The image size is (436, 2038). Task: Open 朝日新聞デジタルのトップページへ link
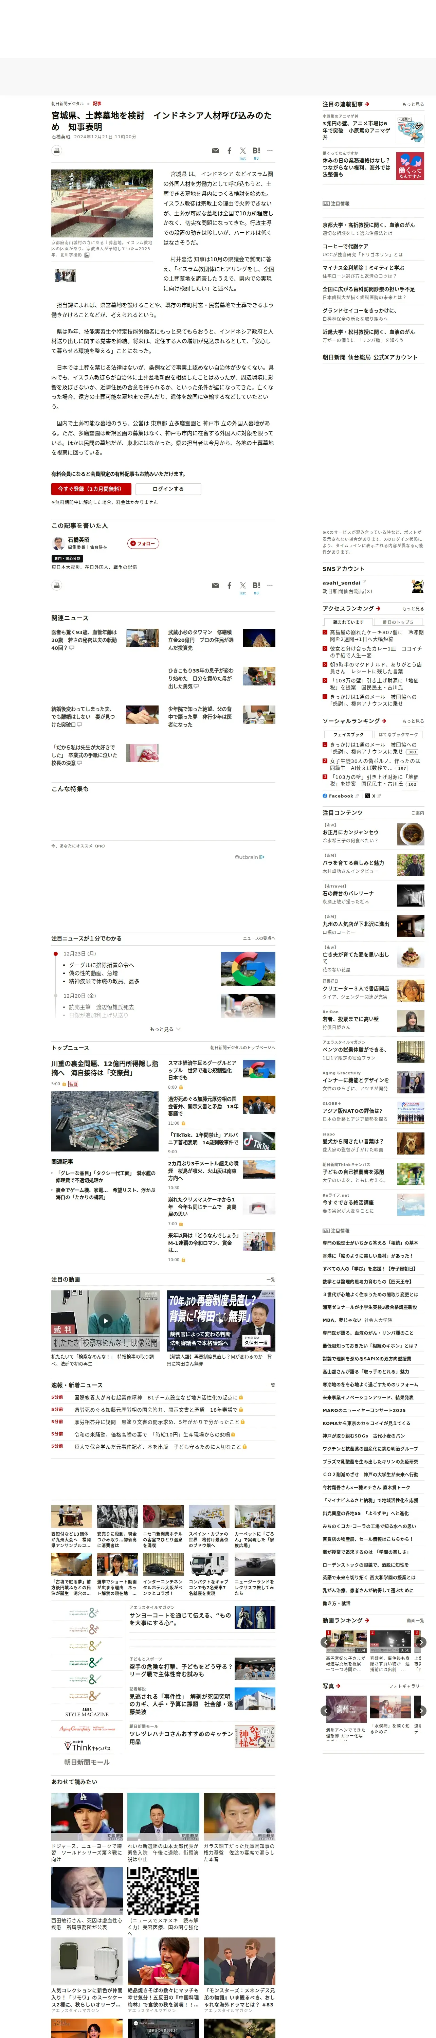(x=242, y=1048)
